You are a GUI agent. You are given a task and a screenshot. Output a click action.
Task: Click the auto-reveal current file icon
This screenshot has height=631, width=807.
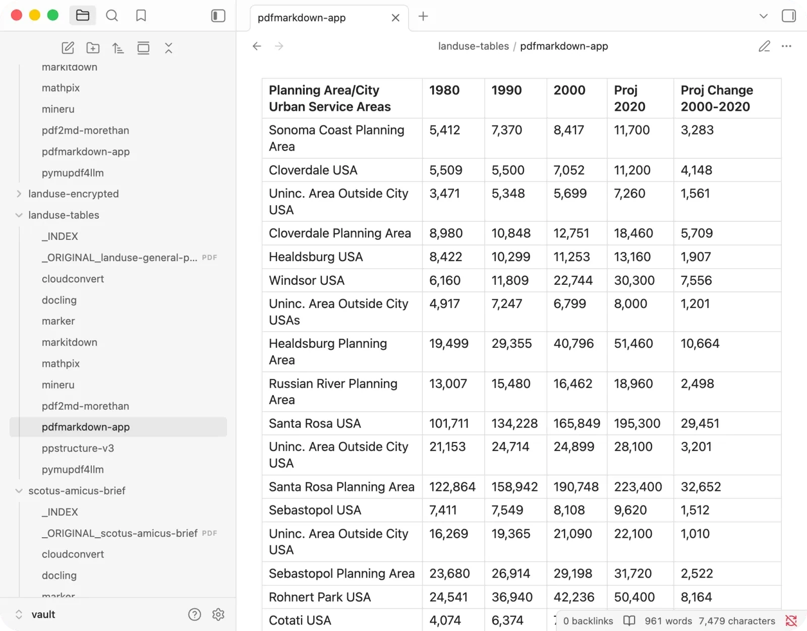(x=143, y=48)
